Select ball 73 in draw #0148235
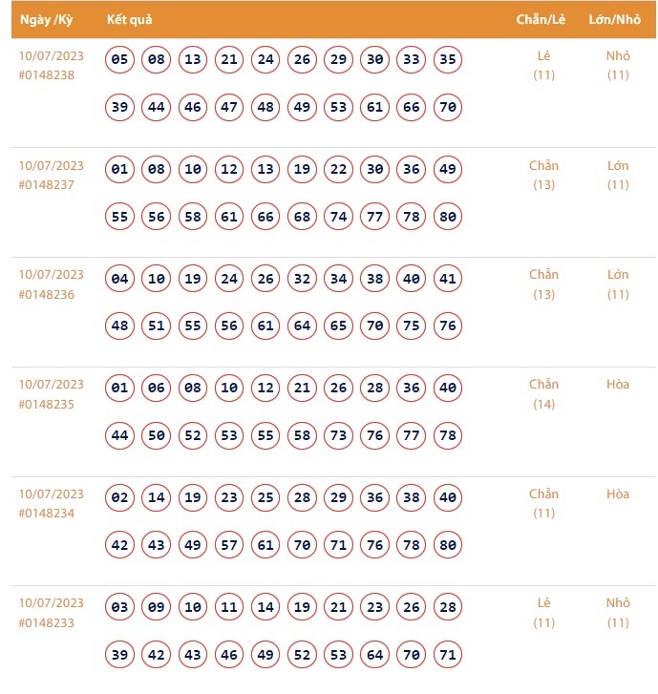Viewport: 658px width, 694px height. (339, 435)
